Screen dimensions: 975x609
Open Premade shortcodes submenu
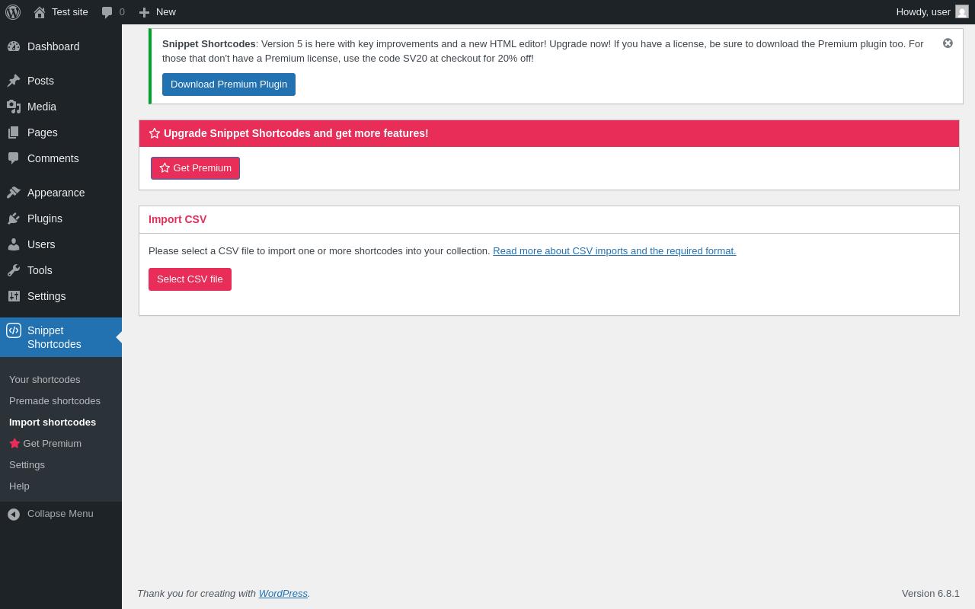pyautogui.click(x=55, y=400)
